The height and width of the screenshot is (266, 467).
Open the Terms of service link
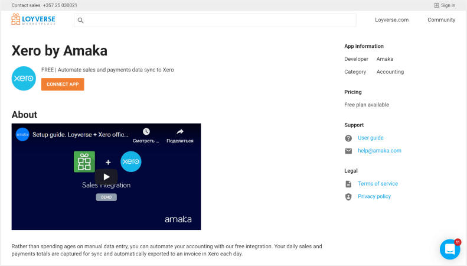click(378, 184)
